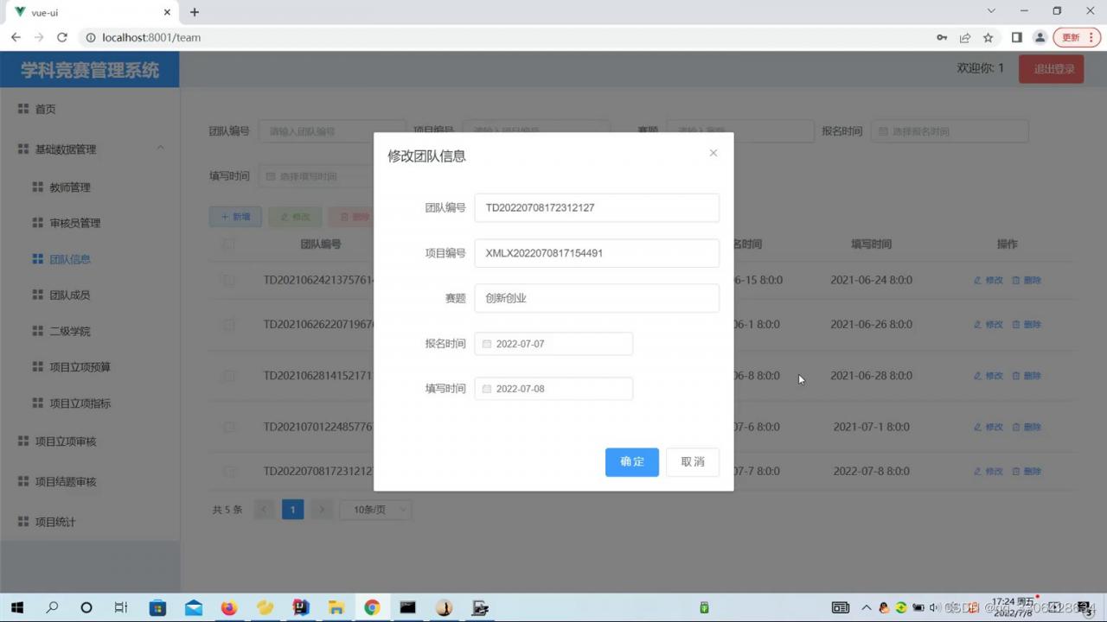Click 修改 in the 2022-07-8 8:0:0 row
This screenshot has height=622, width=1107.
989,472
